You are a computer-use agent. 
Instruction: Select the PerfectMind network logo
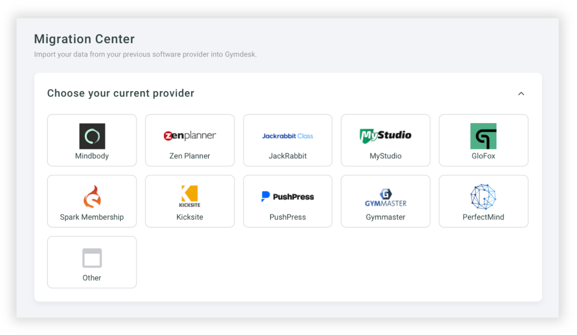(483, 196)
